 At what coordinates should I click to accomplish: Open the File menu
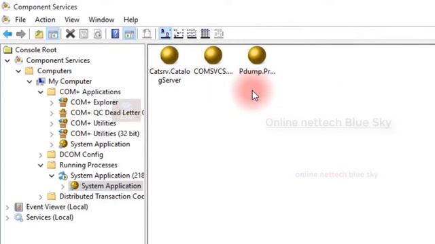(x=20, y=20)
